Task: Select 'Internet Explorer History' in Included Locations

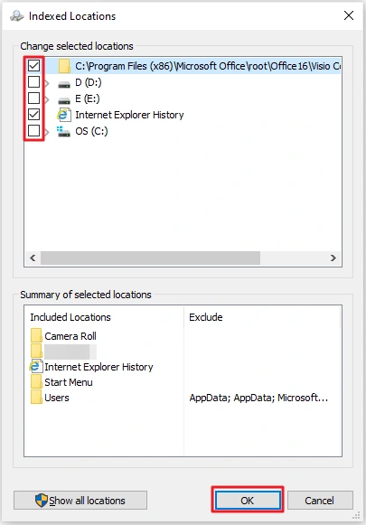Action: (x=99, y=367)
